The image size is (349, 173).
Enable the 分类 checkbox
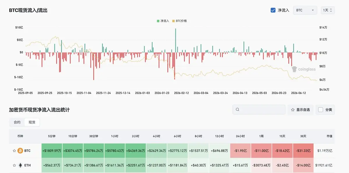coord(320,110)
